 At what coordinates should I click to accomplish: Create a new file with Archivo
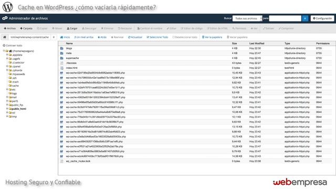(10, 28)
